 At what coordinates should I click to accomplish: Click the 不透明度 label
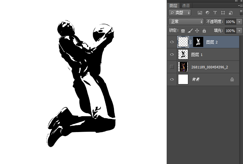(x=215, y=22)
